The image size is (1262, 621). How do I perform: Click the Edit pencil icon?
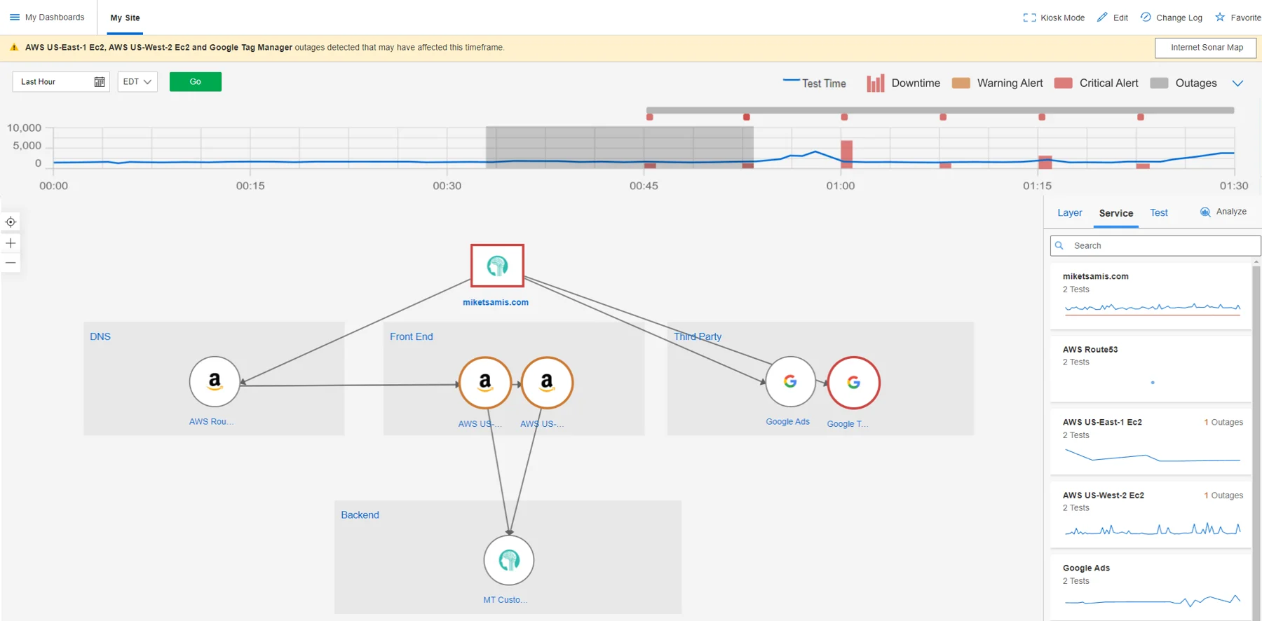click(x=1102, y=18)
